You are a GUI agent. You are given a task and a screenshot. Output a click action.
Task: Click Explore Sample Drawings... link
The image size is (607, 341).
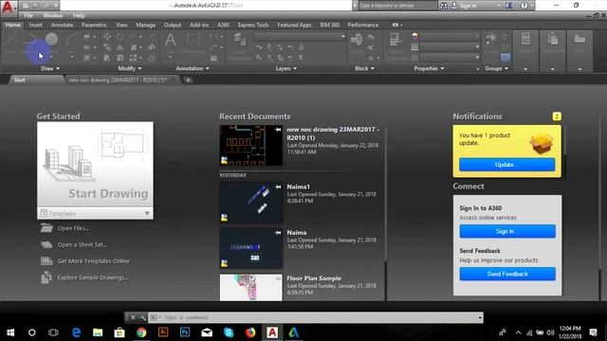click(x=93, y=278)
